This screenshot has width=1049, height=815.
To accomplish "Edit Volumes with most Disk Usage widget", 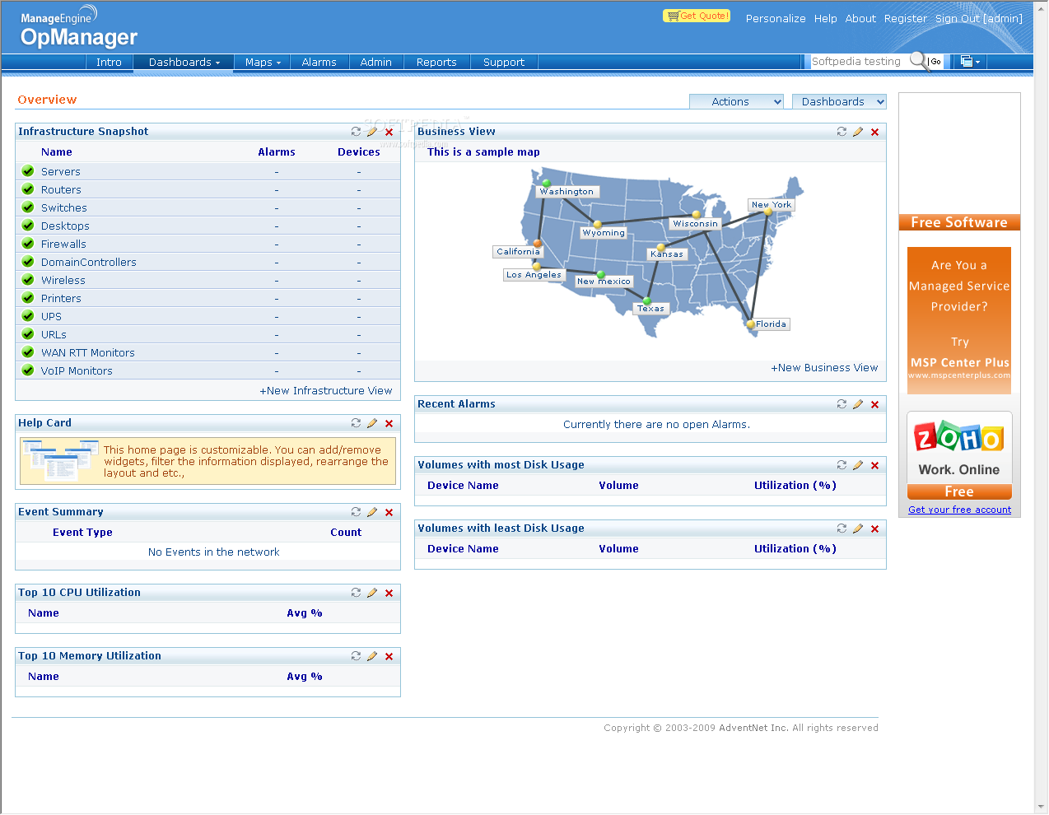I will pos(858,465).
